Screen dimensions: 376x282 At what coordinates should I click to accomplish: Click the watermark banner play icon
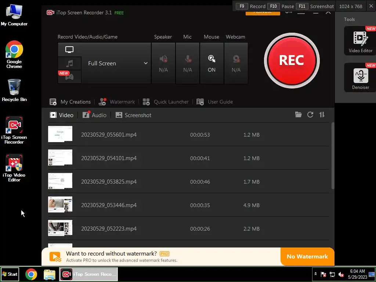pos(55,257)
